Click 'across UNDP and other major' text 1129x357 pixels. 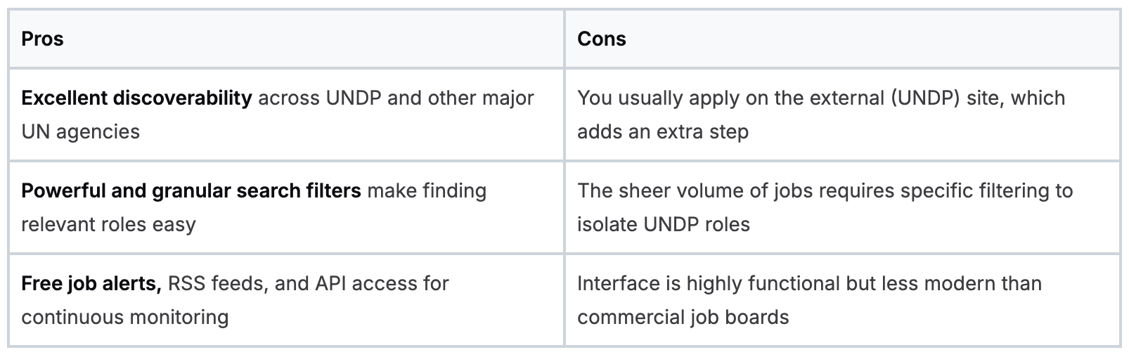tap(396, 98)
